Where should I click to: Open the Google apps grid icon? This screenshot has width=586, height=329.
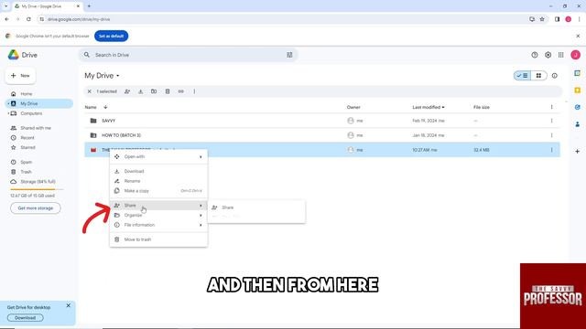click(x=561, y=55)
